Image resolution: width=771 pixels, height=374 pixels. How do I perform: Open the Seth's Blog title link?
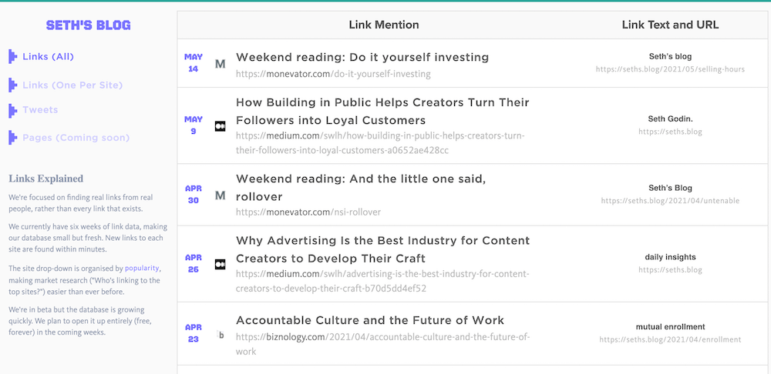pos(89,25)
